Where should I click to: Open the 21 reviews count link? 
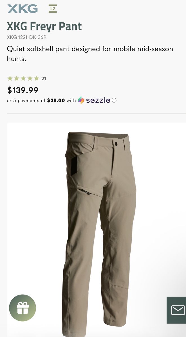click(x=44, y=78)
